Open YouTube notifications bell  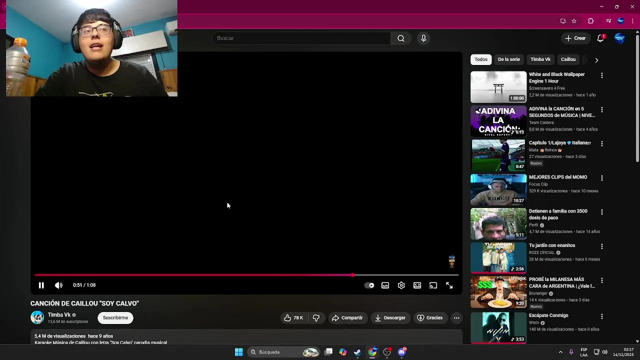pyautogui.click(x=600, y=38)
